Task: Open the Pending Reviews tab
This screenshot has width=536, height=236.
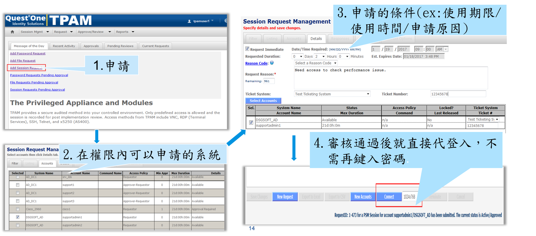Action: tap(120, 46)
